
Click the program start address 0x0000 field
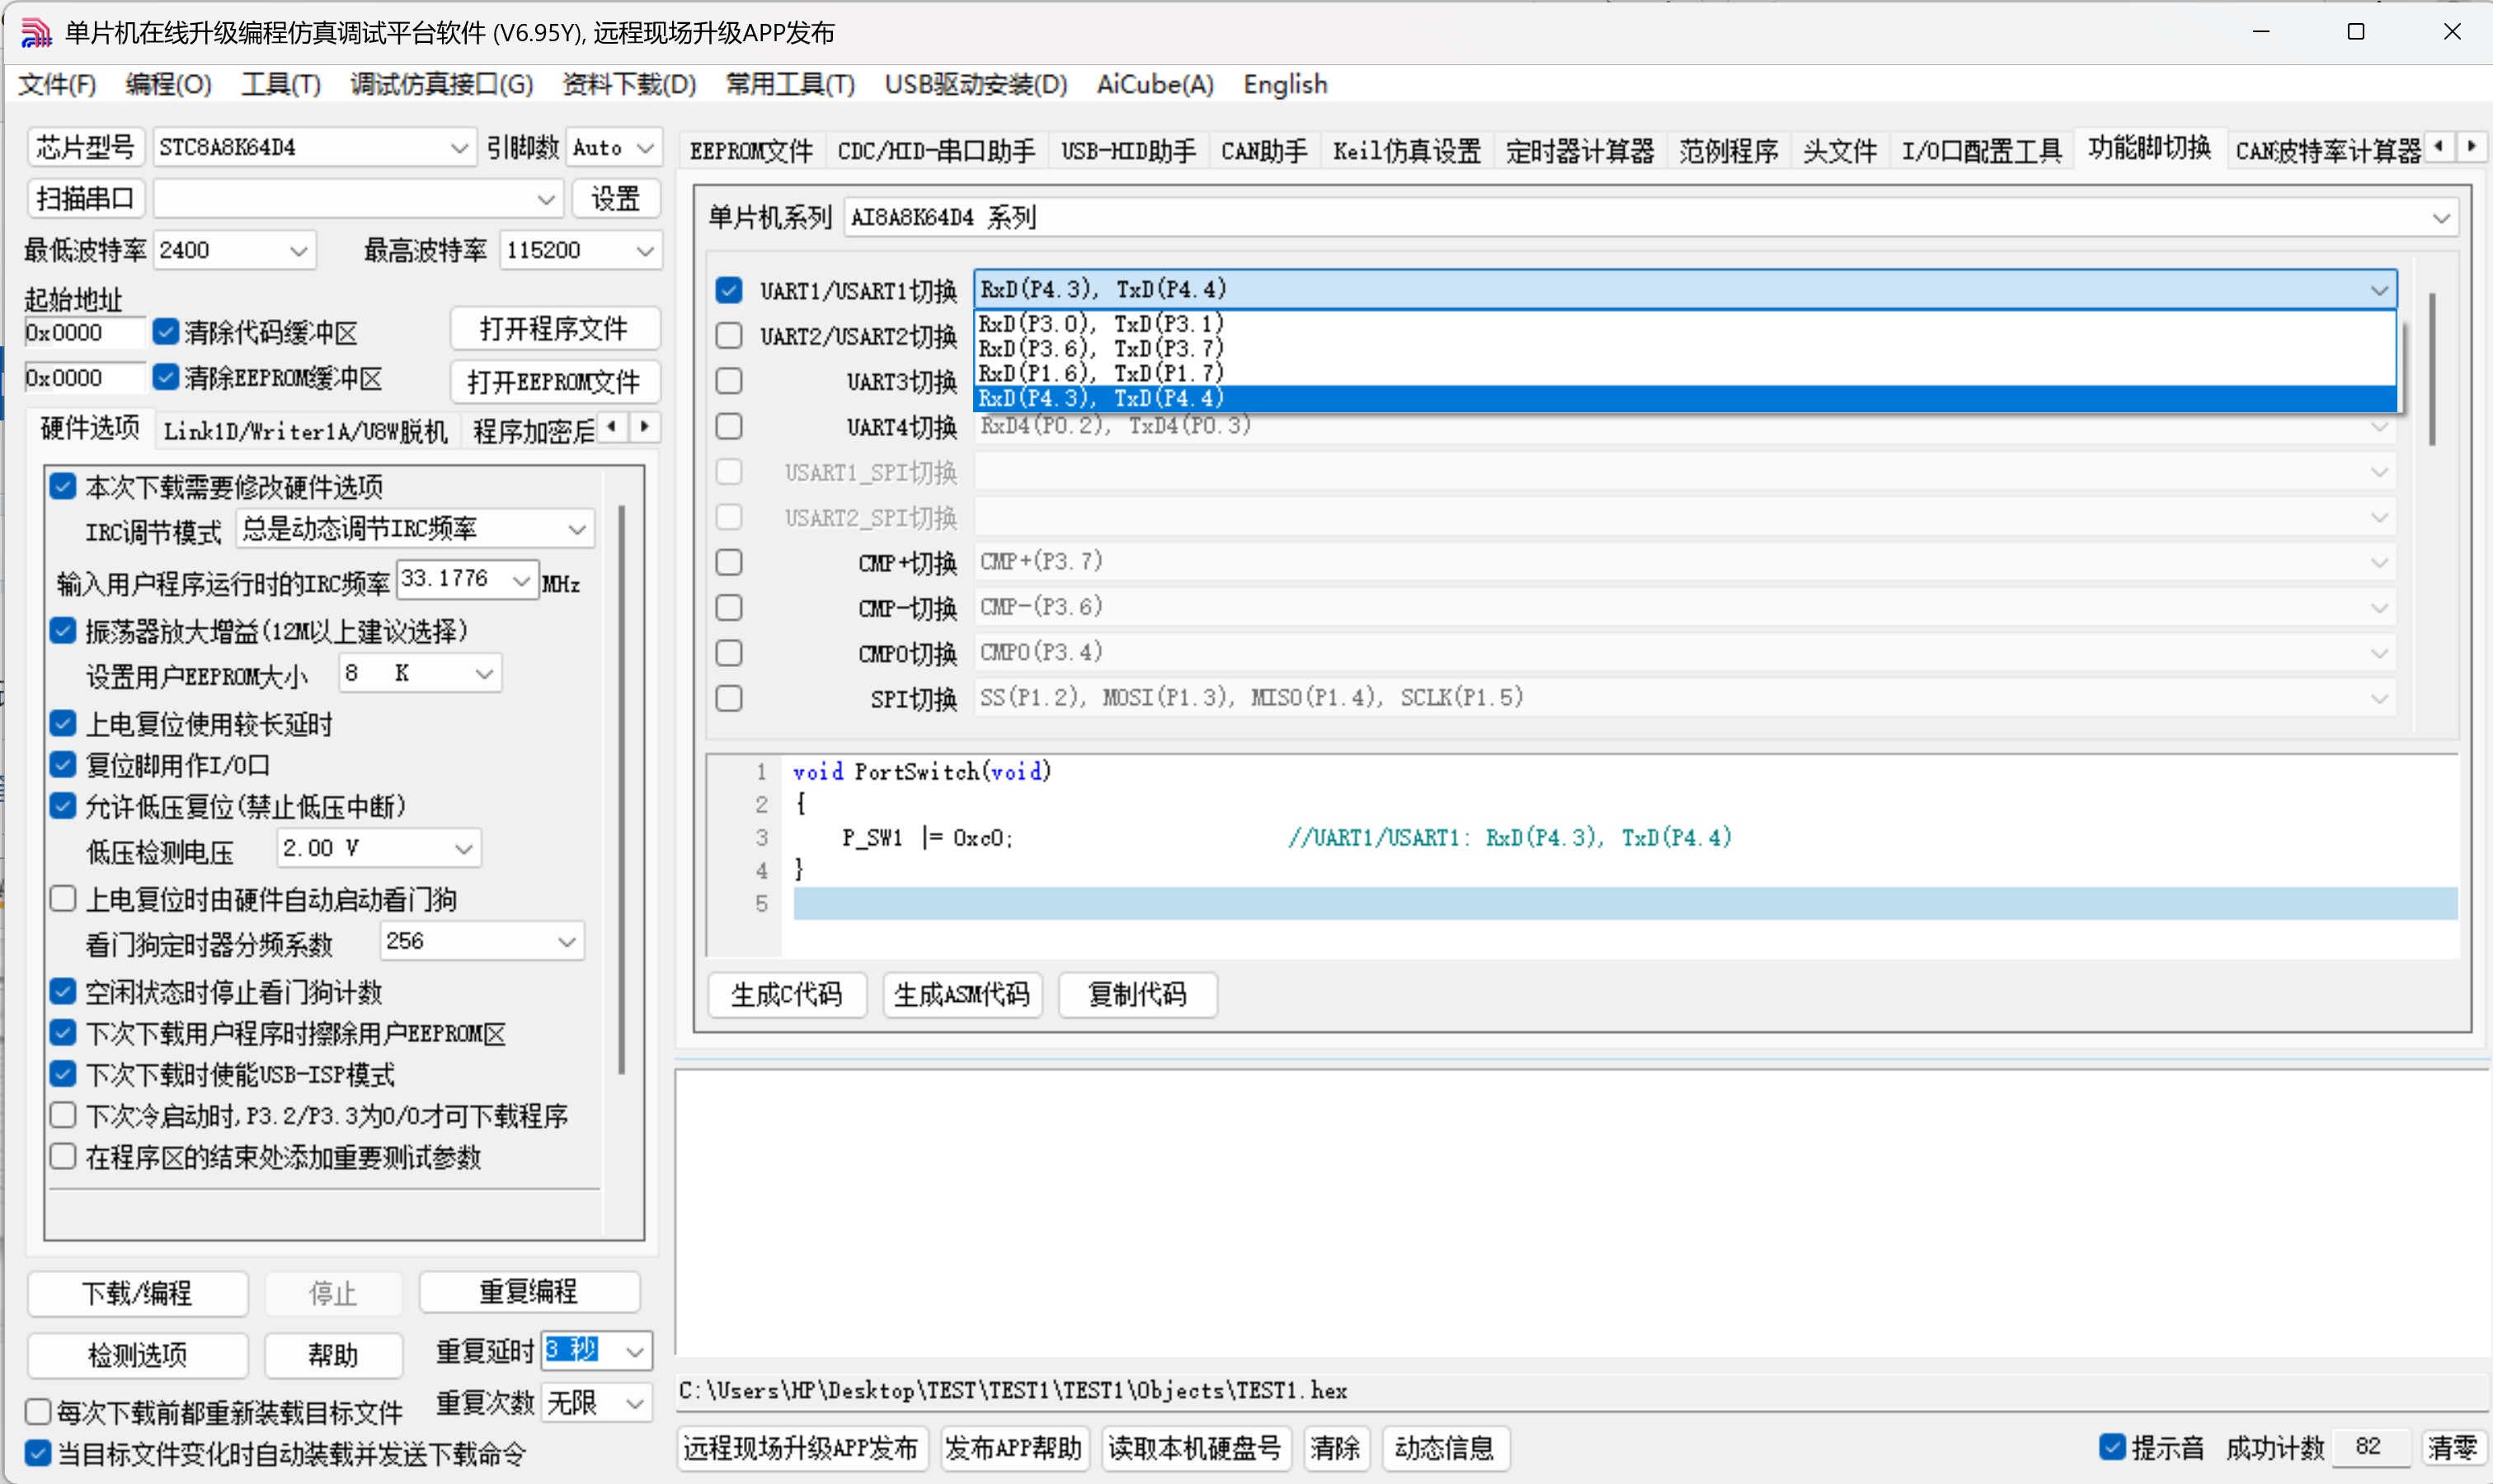tap(83, 333)
